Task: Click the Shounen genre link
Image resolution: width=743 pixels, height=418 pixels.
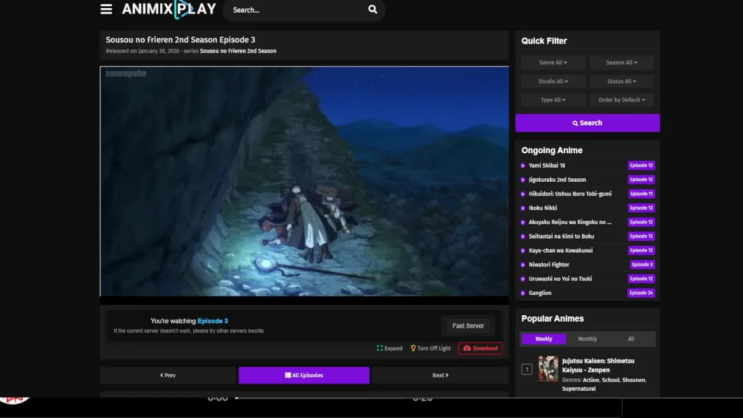Action: tap(633, 380)
